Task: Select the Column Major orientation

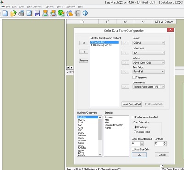Action: (135, 132)
